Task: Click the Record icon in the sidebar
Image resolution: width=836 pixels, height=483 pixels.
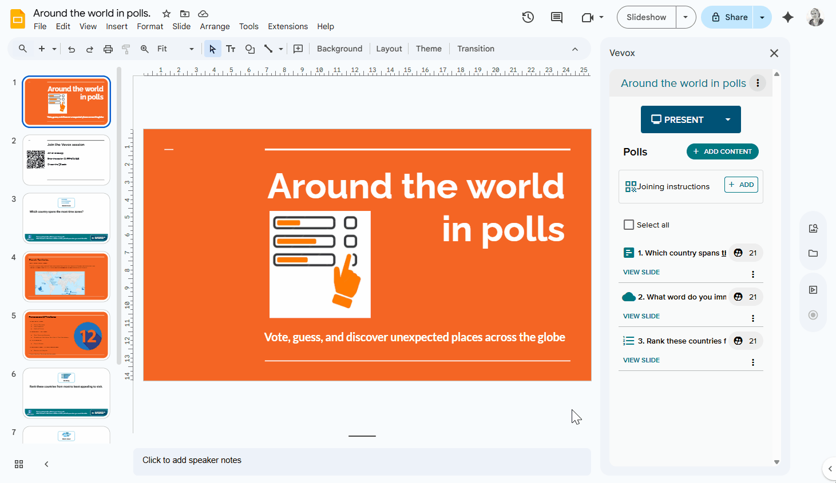Action: (x=813, y=315)
